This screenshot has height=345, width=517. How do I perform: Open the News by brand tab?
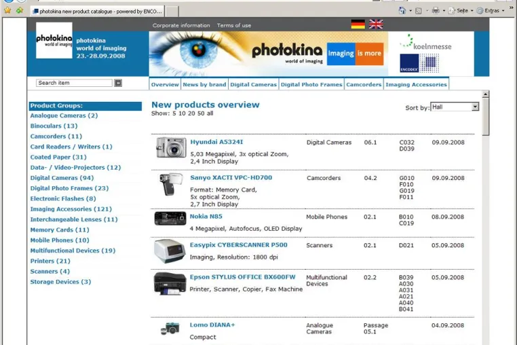tap(204, 84)
